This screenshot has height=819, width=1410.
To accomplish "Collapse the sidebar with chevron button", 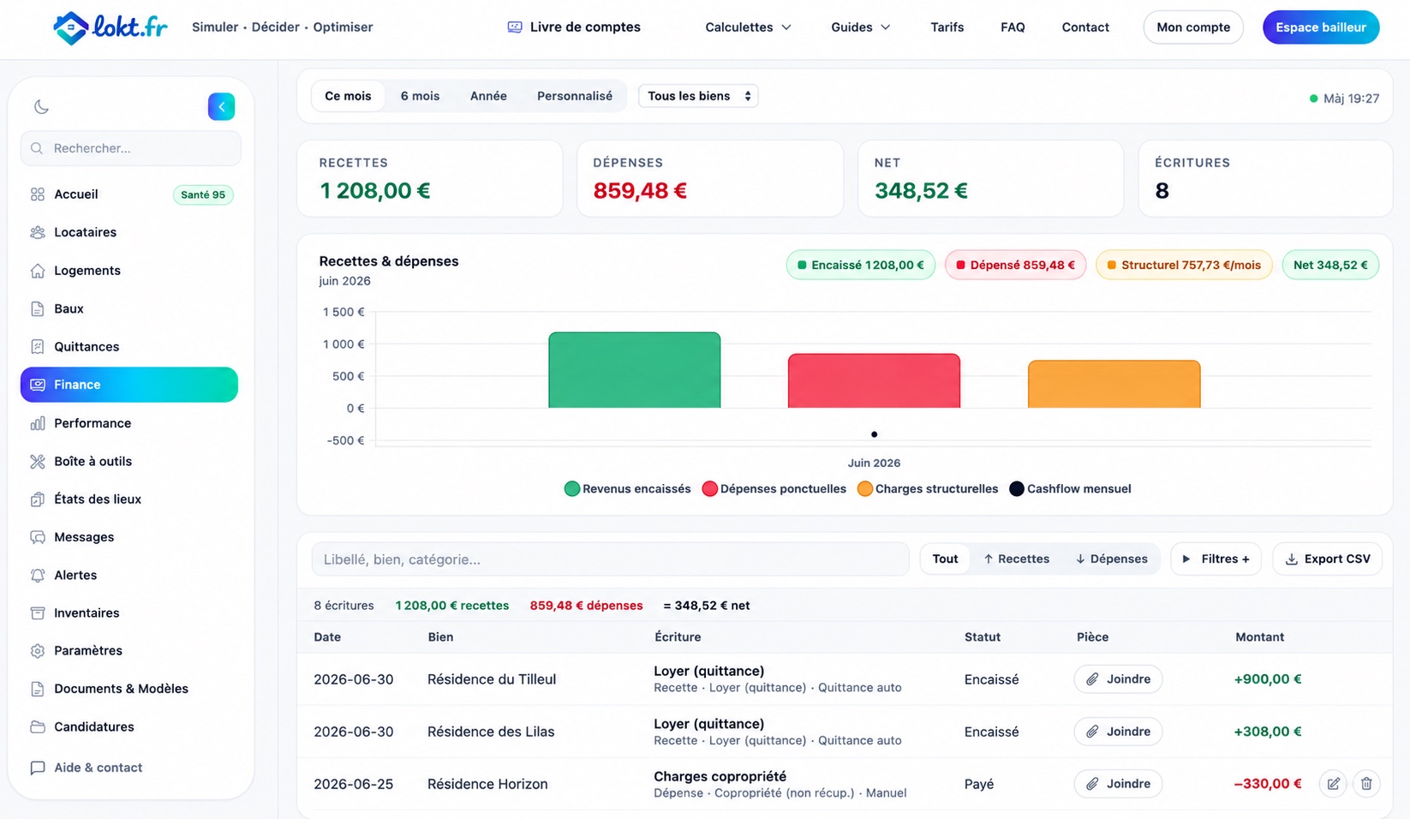I will [221, 107].
